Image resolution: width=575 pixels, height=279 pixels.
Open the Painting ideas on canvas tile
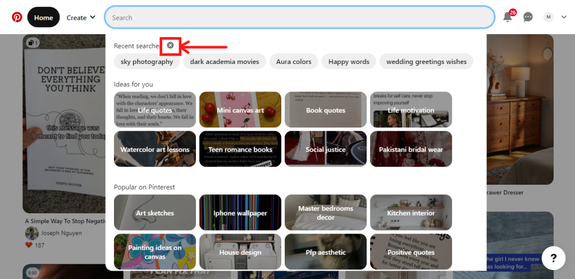click(155, 251)
